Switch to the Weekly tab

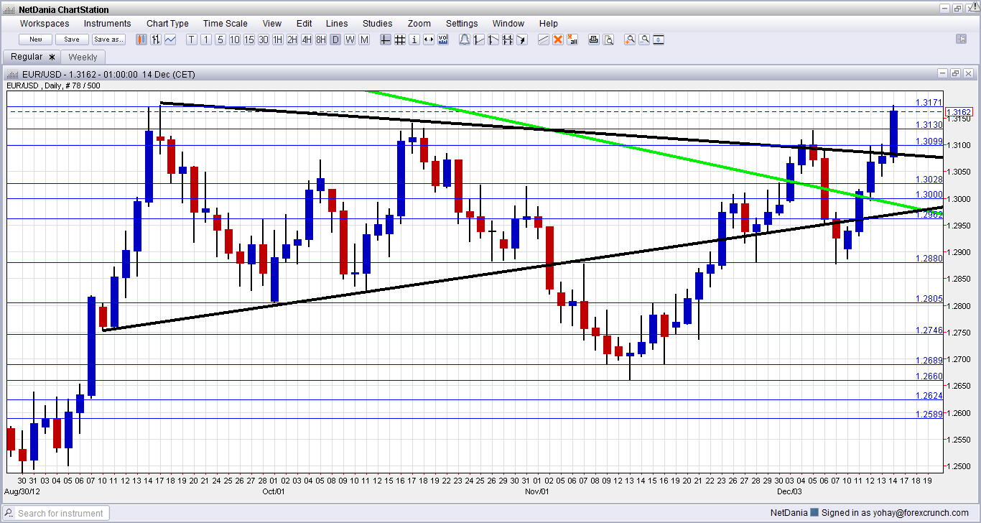(x=83, y=57)
